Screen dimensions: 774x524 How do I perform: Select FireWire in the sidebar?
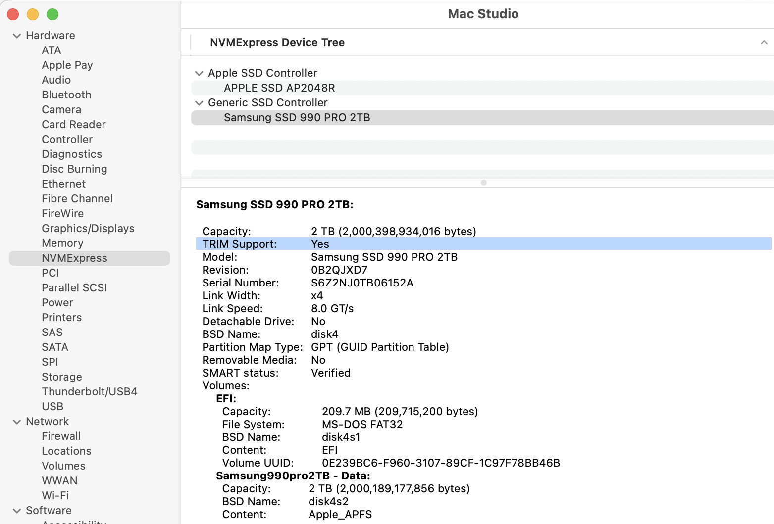(x=63, y=214)
